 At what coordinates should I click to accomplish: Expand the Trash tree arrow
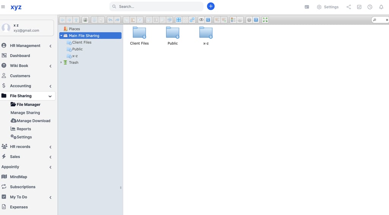click(61, 62)
